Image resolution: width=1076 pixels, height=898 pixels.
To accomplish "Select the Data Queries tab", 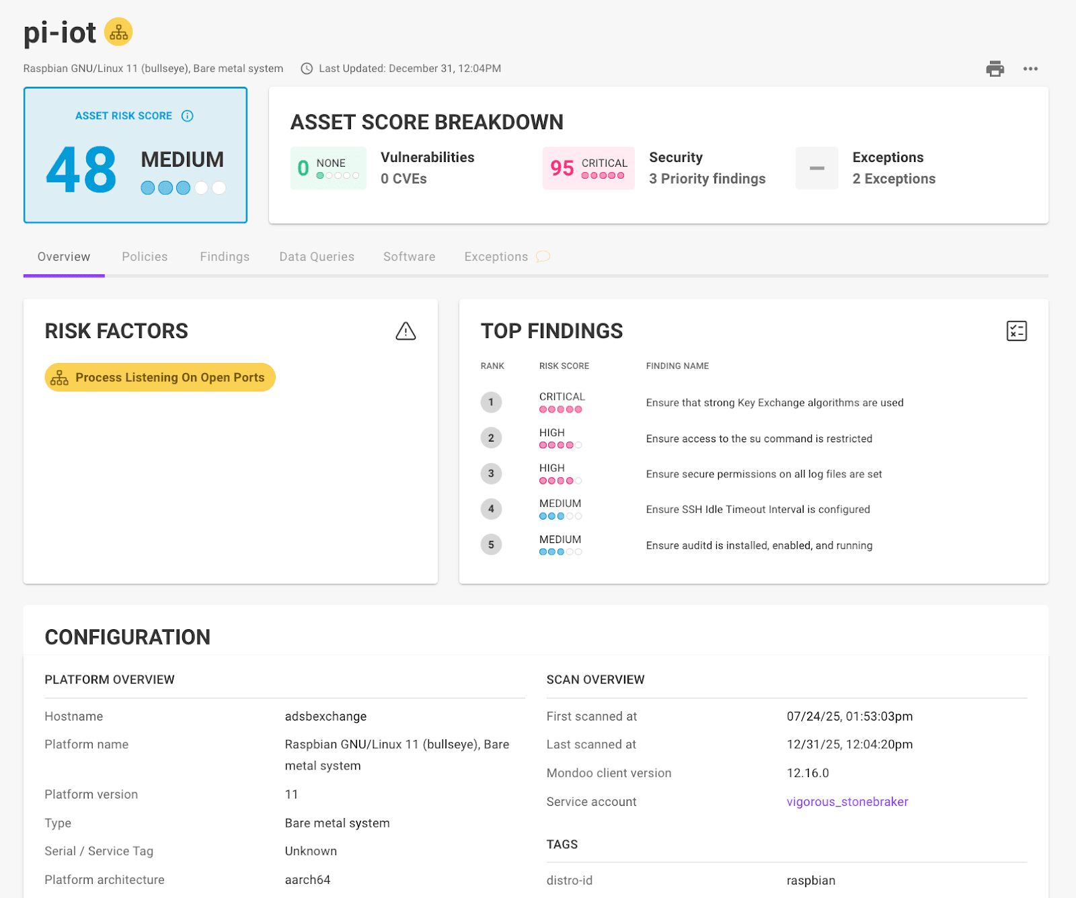I will 316,256.
